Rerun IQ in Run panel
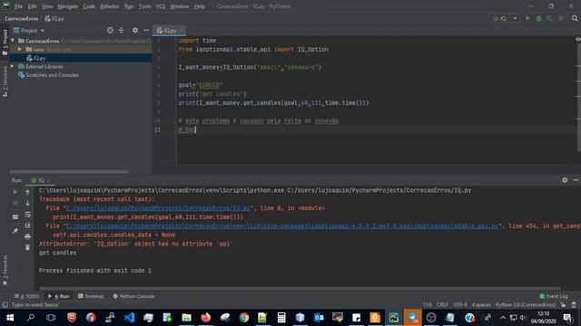Viewport: 581px width, 326px height. coord(15,192)
